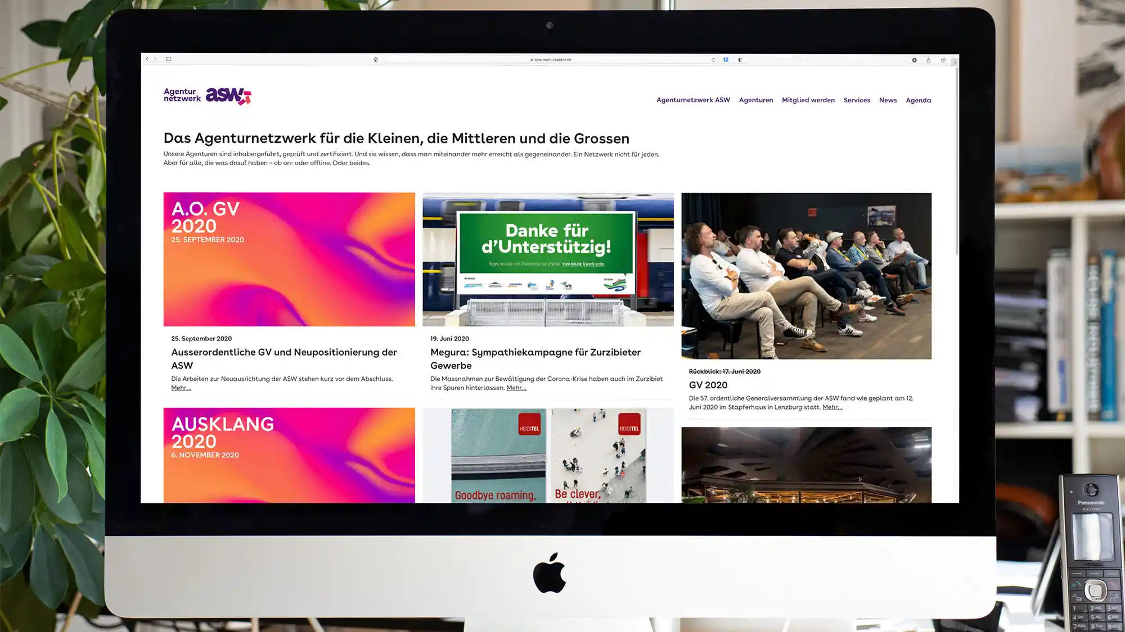Click the forward navigation arrow
This screenshot has width=1125, height=632.
[x=155, y=59]
